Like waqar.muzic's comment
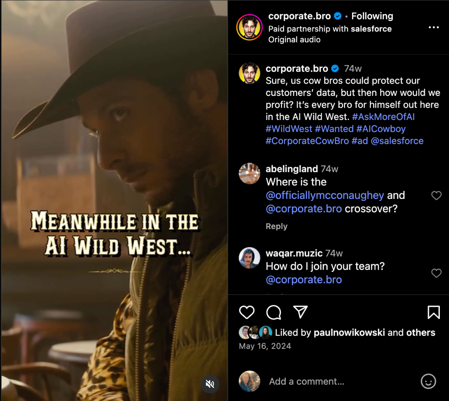Viewport: 449px width, 401px height. click(436, 273)
